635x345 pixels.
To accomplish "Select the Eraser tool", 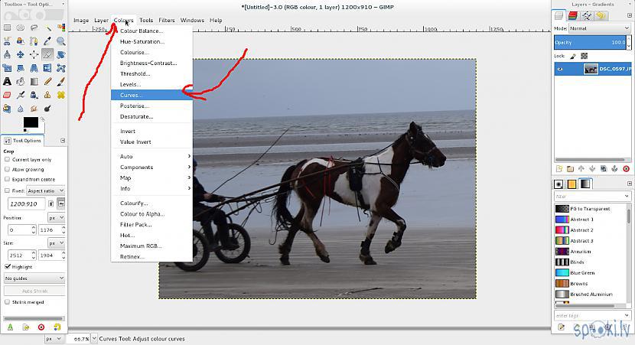I will pyautogui.click(x=8, y=95).
